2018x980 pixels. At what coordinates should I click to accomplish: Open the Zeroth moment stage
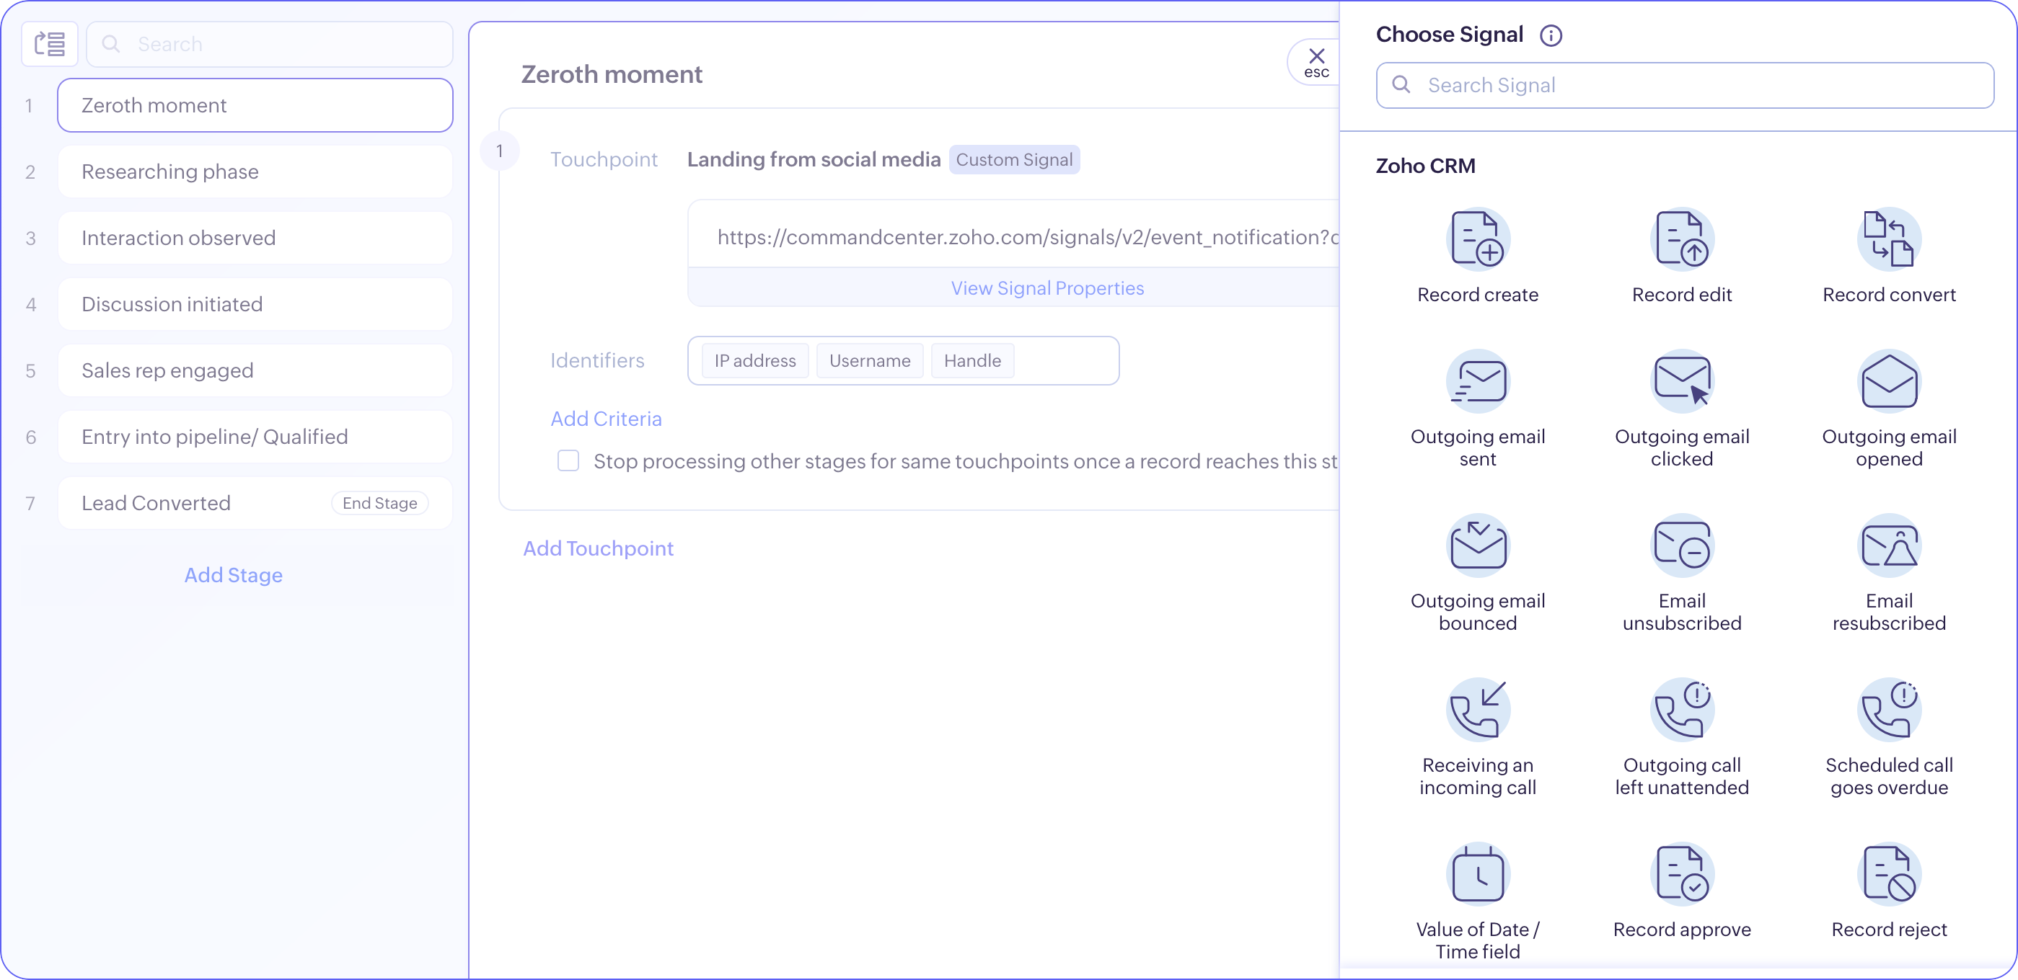(x=255, y=105)
